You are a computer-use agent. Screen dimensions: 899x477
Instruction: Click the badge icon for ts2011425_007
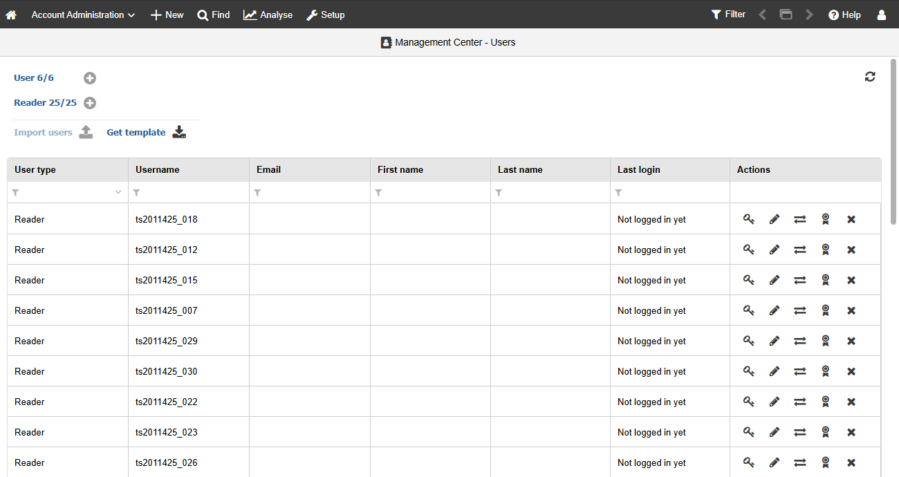[825, 310]
